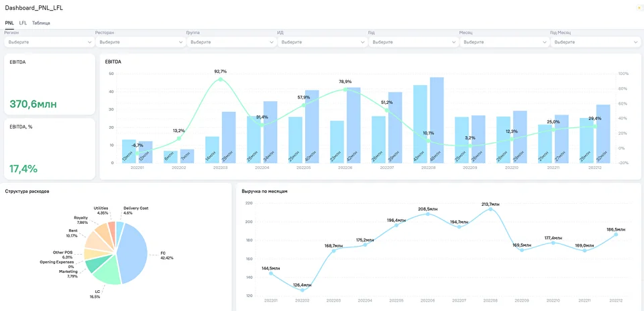Expand the Группа dropdown chevron
The width and height of the screenshot is (644, 311).
pos(272,42)
